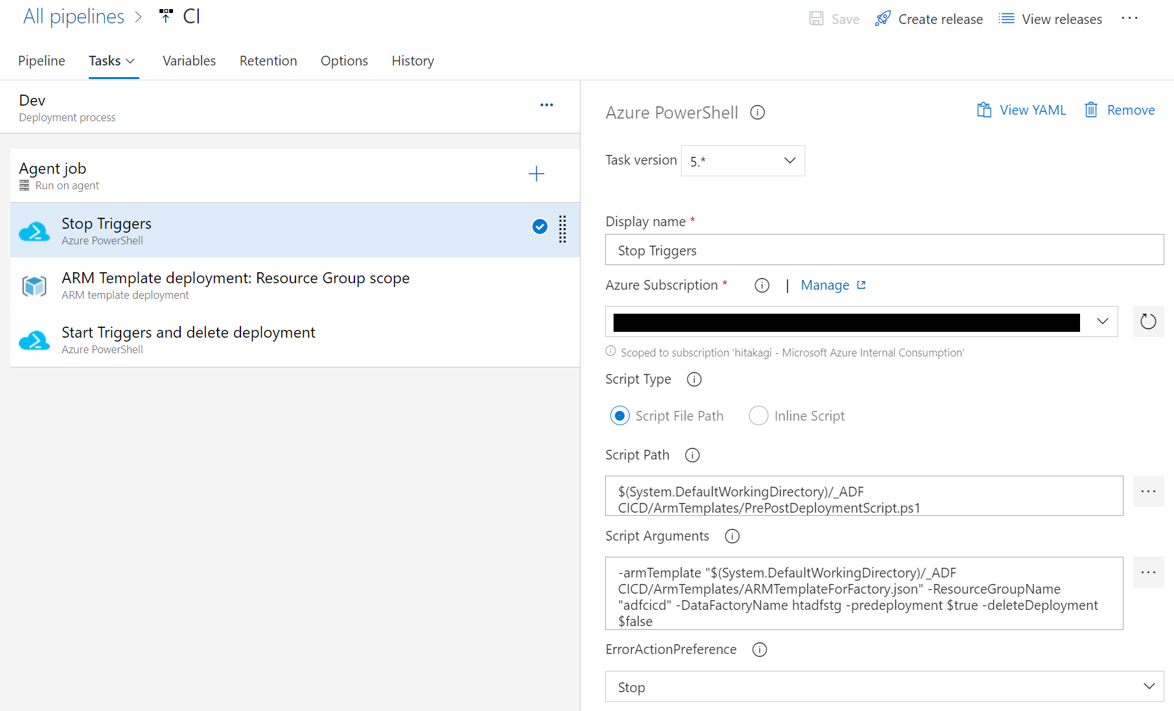Show Azure PowerShell task info icon
The width and height of the screenshot is (1174, 711).
[x=757, y=113]
